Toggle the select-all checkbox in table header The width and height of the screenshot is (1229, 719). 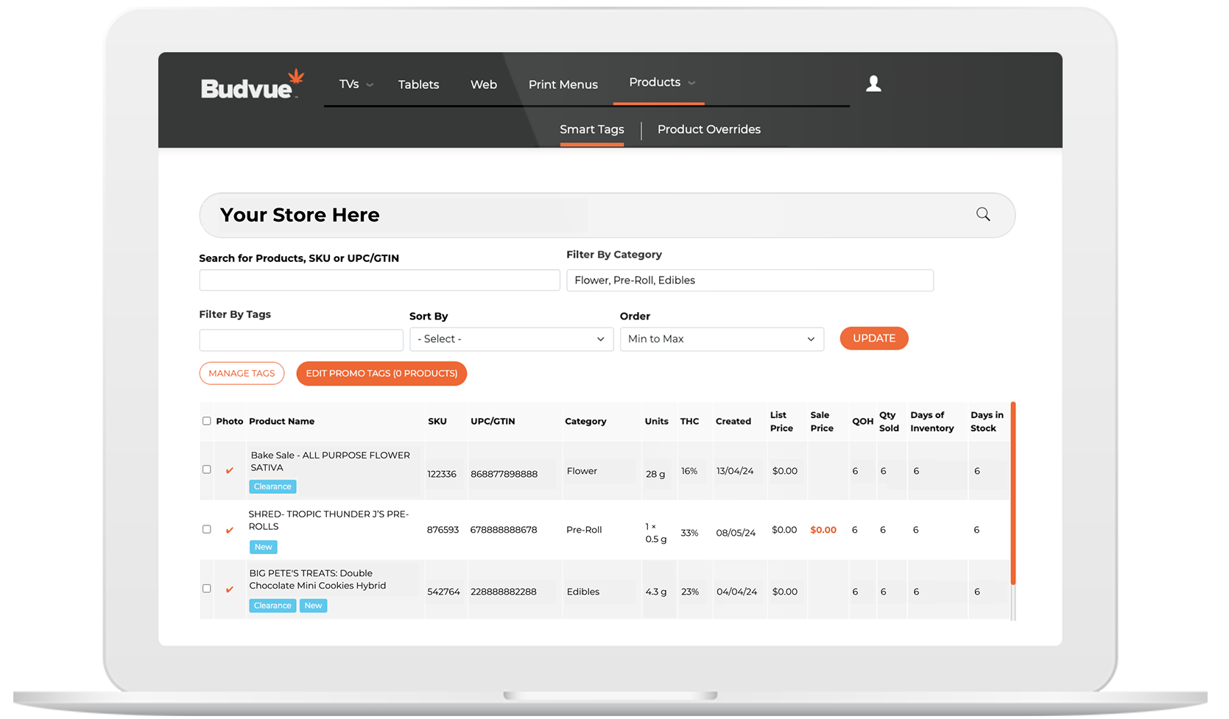coord(207,421)
